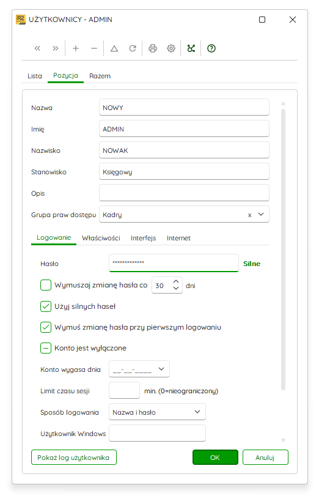Click the Imię input field
This screenshot has width=330, height=504.
184,129
